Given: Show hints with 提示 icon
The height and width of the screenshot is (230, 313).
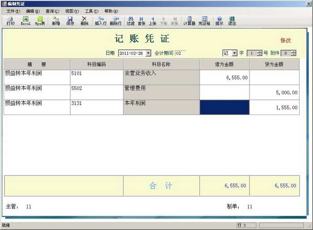Looking at the screenshot, I should pos(219,21).
